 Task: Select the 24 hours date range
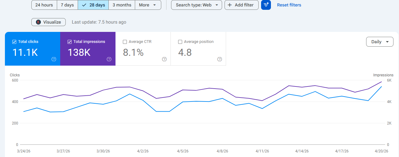pyautogui.click(x=44, y=5)
